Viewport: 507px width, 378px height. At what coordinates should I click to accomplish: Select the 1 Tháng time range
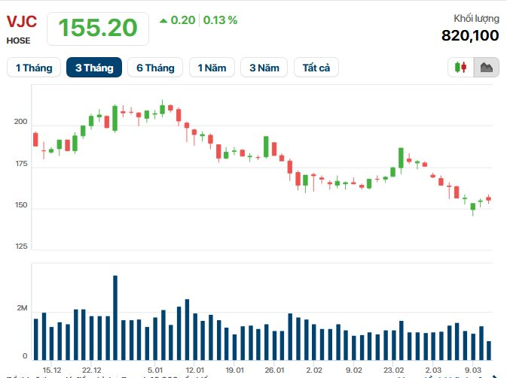(x=33, y=68)
